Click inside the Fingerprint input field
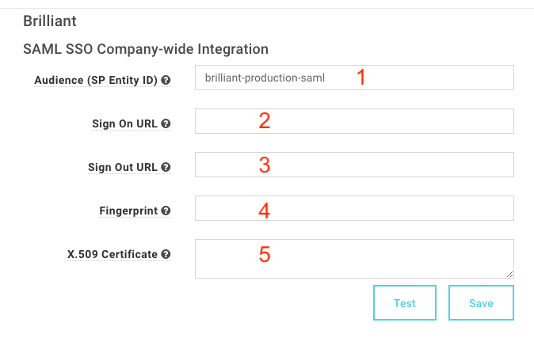The image size is (534, 353). pyautogui.click(x=354, y=208)
